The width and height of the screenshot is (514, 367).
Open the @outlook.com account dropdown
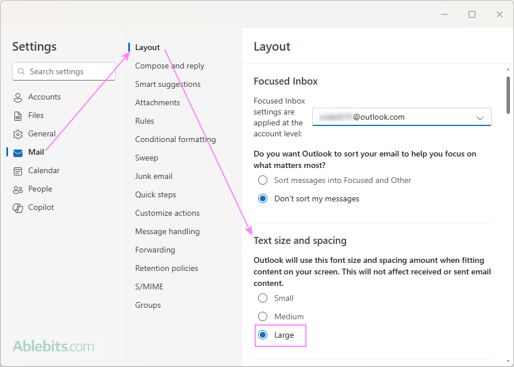pyautogui.click(x=401, y=117)
